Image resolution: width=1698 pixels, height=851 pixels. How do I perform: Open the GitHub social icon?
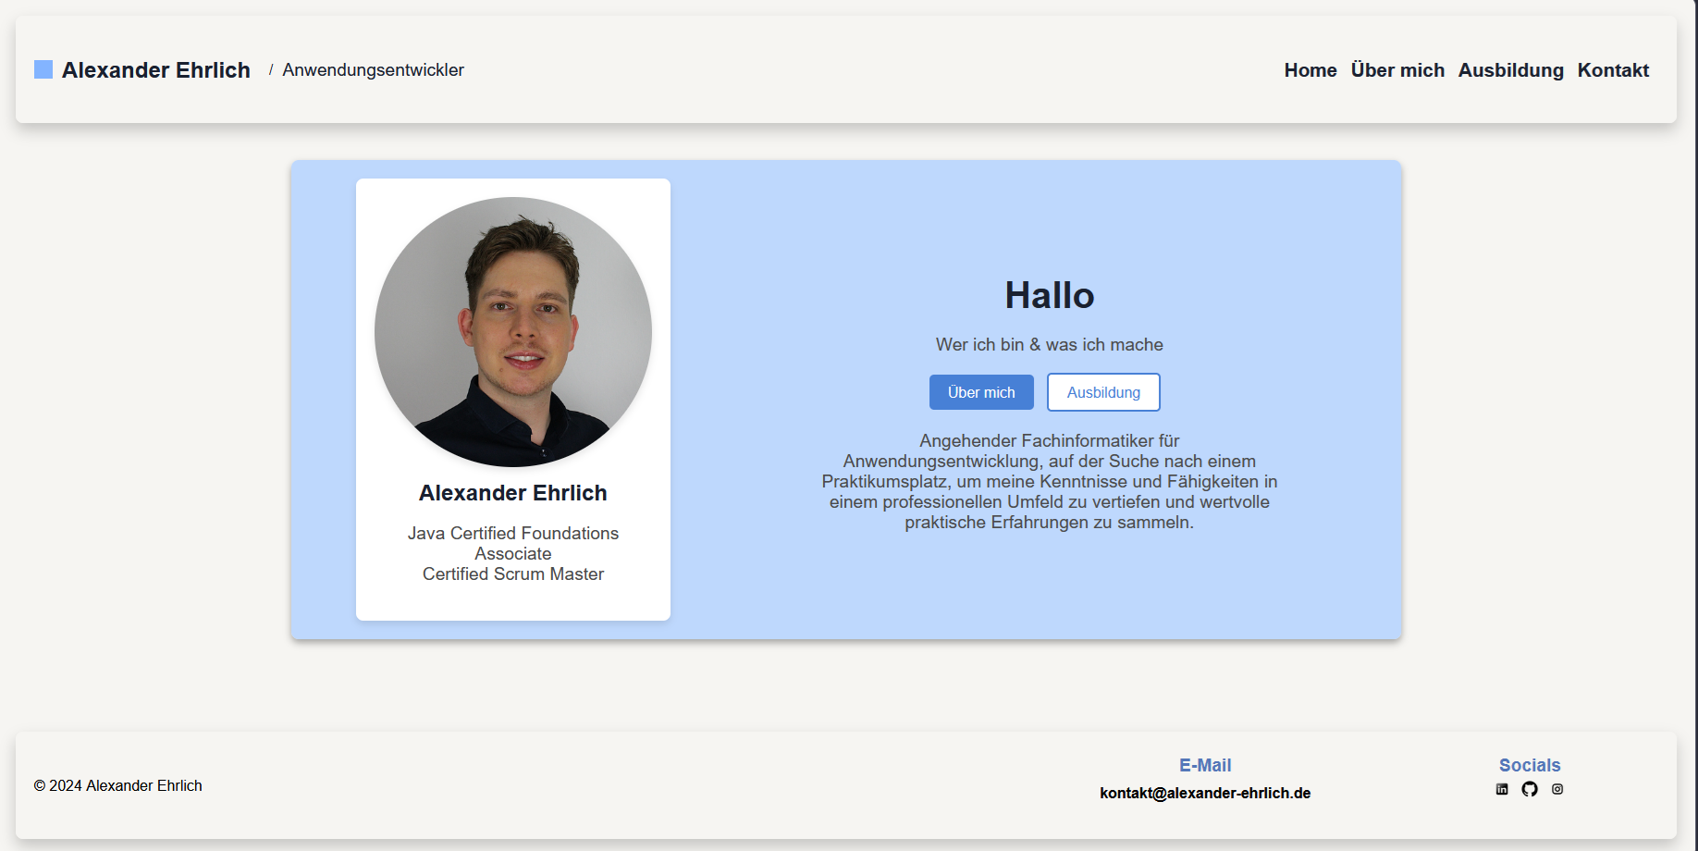(x=1530, y=789)
